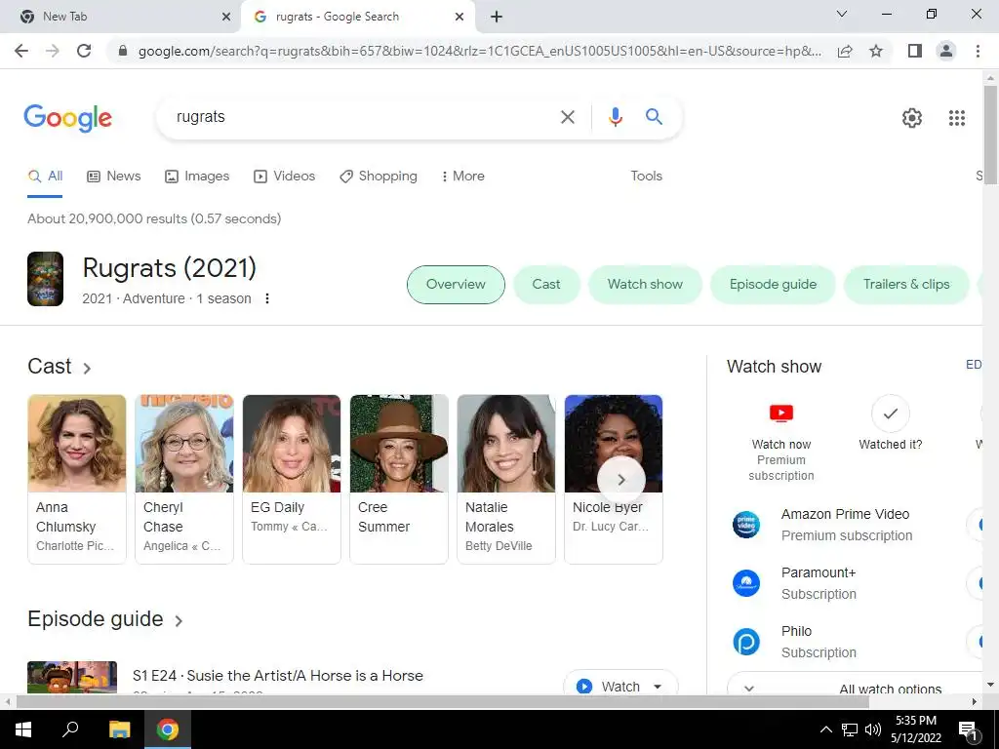
Task: Show next cast members with carousel arrow
Action: [621, 480]
